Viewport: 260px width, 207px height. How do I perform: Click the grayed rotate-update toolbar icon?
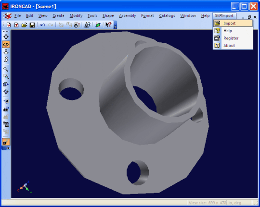(61, 25)
